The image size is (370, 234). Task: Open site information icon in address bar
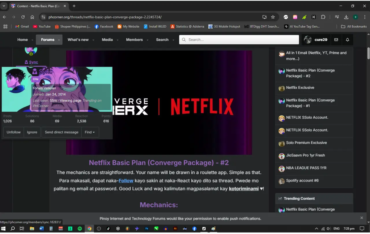coord(43,17)
